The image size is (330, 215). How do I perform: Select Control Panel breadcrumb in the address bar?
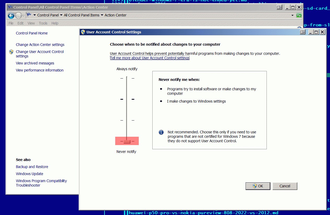pyautogui.click(x=48, y=15)
